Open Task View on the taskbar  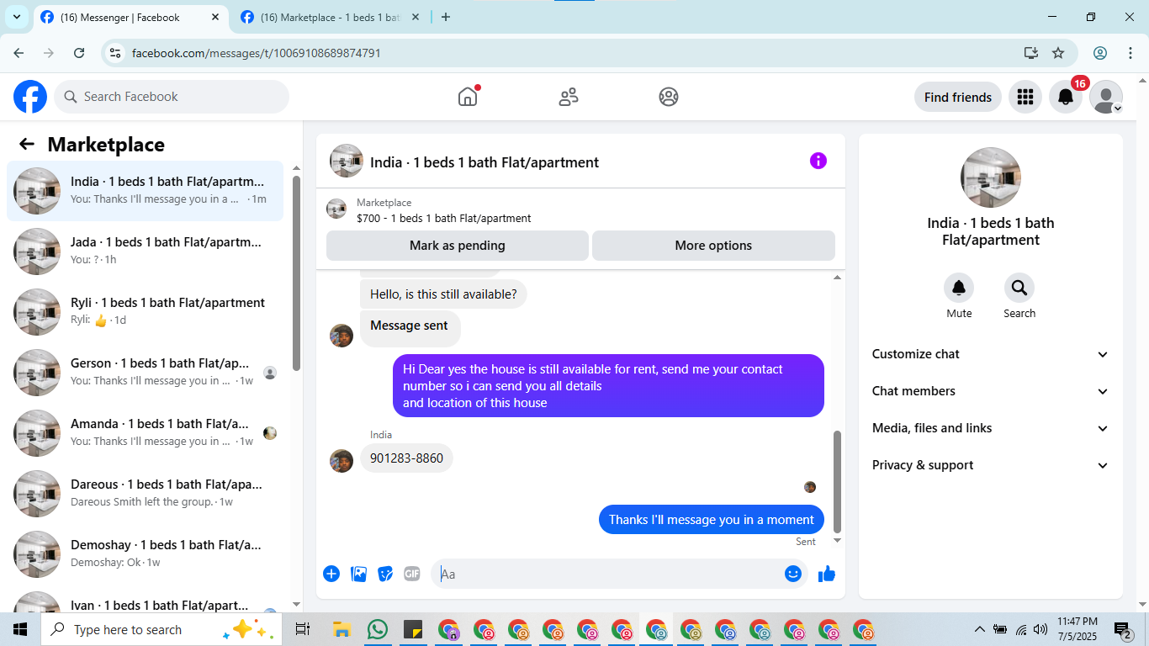tap(303, 629)
